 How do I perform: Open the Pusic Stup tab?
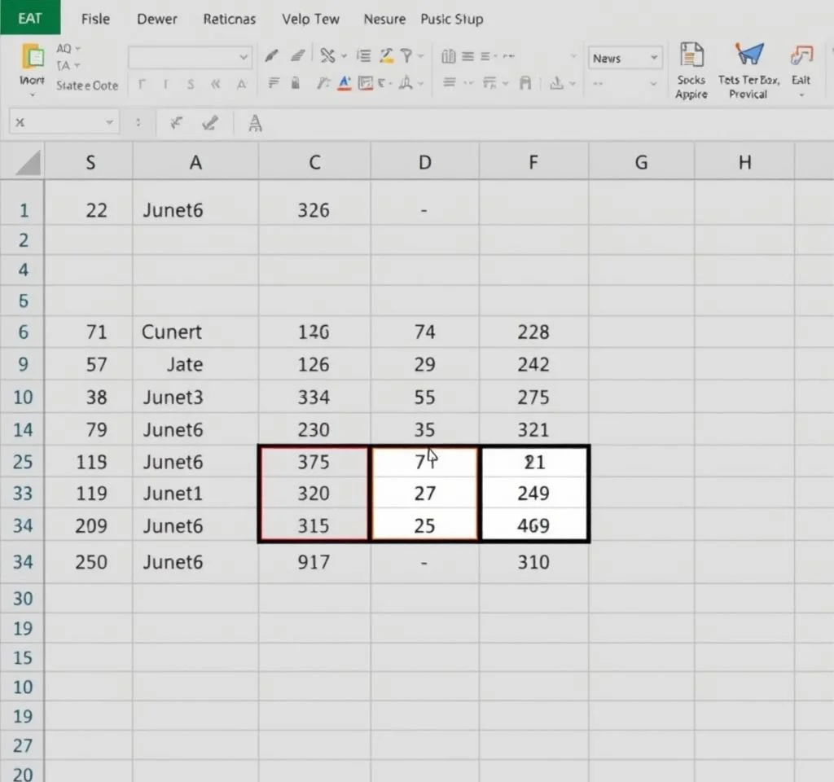451,19
